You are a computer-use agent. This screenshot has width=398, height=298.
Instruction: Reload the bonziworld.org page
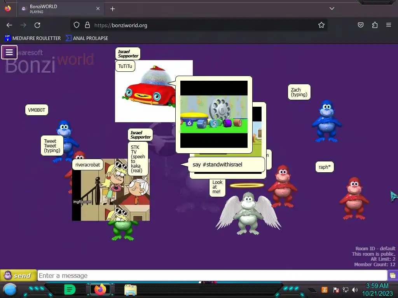37,25
